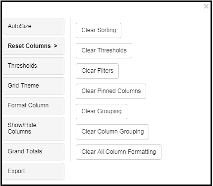The image size is (213, 186).
Task: Open the Grand Totals option
Action: 33,151
